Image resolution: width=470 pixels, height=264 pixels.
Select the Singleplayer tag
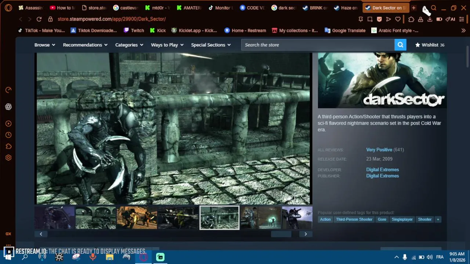[402, 219]
